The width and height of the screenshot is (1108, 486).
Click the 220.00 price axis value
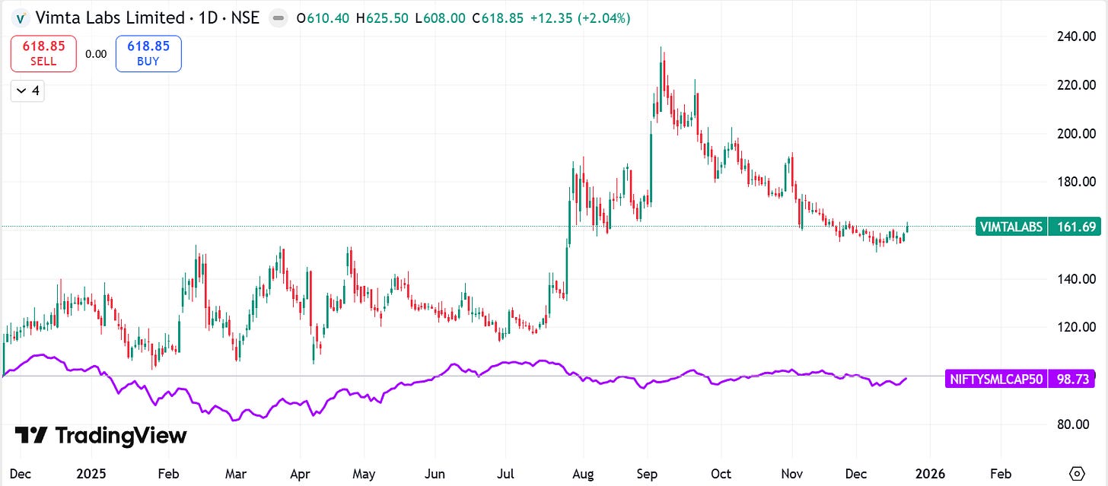point(1076,85)
